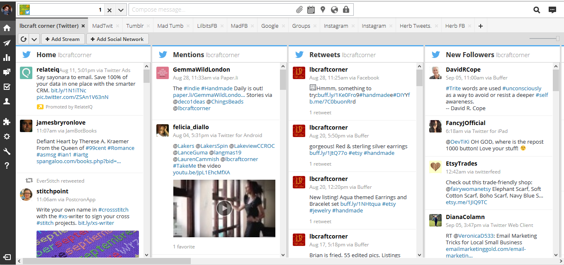Select the lbcraft corner (Twitter) tab

[x=49, y=26]
